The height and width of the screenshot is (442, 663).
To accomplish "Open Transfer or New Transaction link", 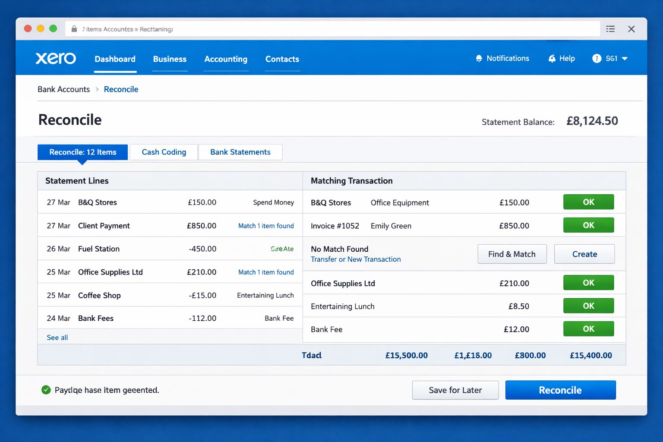I will 356,259.
